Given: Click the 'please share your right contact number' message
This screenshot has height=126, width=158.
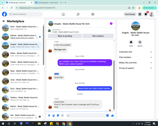Looking at the screenshot, I should (x=94, y=89).
